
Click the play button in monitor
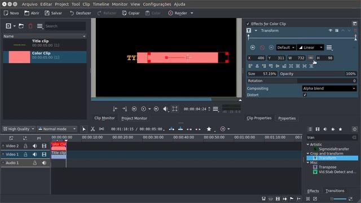[143, 109]
